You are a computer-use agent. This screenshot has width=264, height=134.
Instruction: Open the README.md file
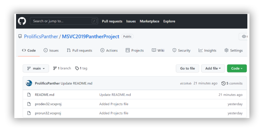pos(45,95)
